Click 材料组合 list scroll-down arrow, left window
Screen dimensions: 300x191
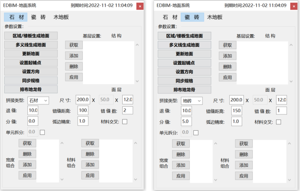point(136,179)
